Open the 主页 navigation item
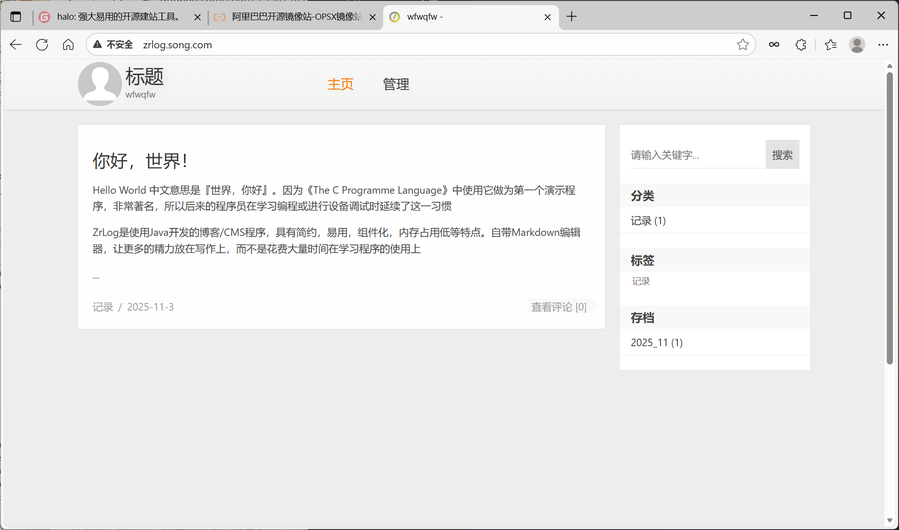 (340, 84)
